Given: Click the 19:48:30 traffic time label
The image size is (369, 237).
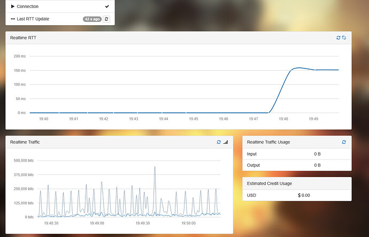Looking at the screenshot, I should 51,223.
